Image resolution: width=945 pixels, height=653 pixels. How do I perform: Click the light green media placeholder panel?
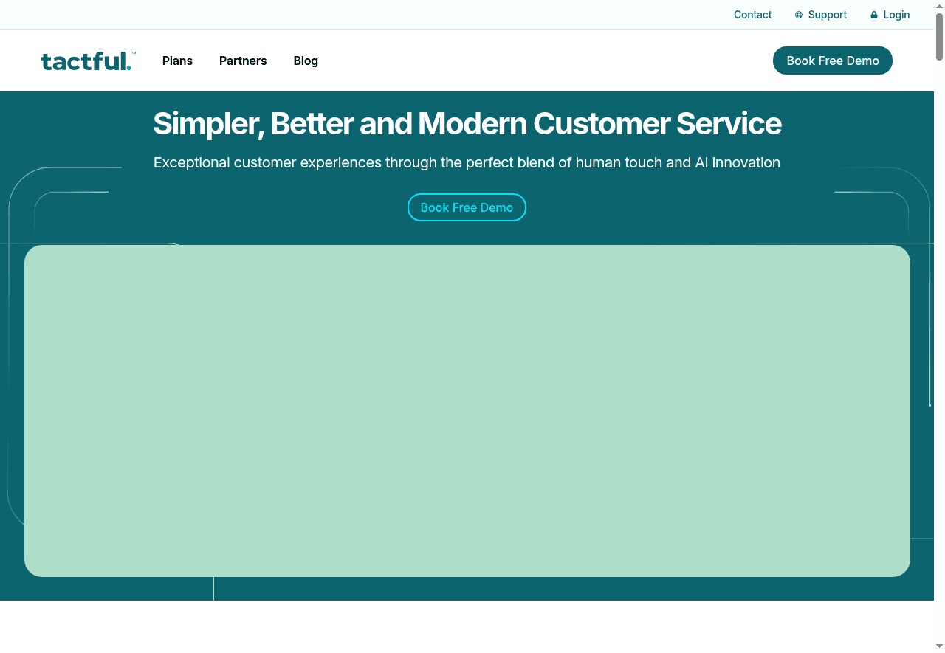click(467, 410)
